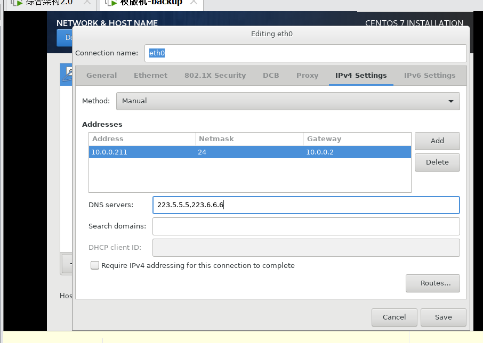Open the IPv6 Settings tab

429,76
